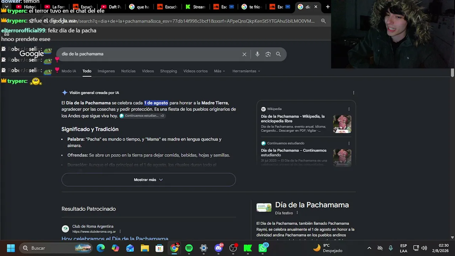
Task: Open options for the Wikipedia source card
Action: (349, 109)
